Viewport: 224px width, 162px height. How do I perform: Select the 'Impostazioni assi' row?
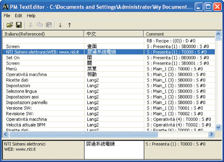(109, 97)
